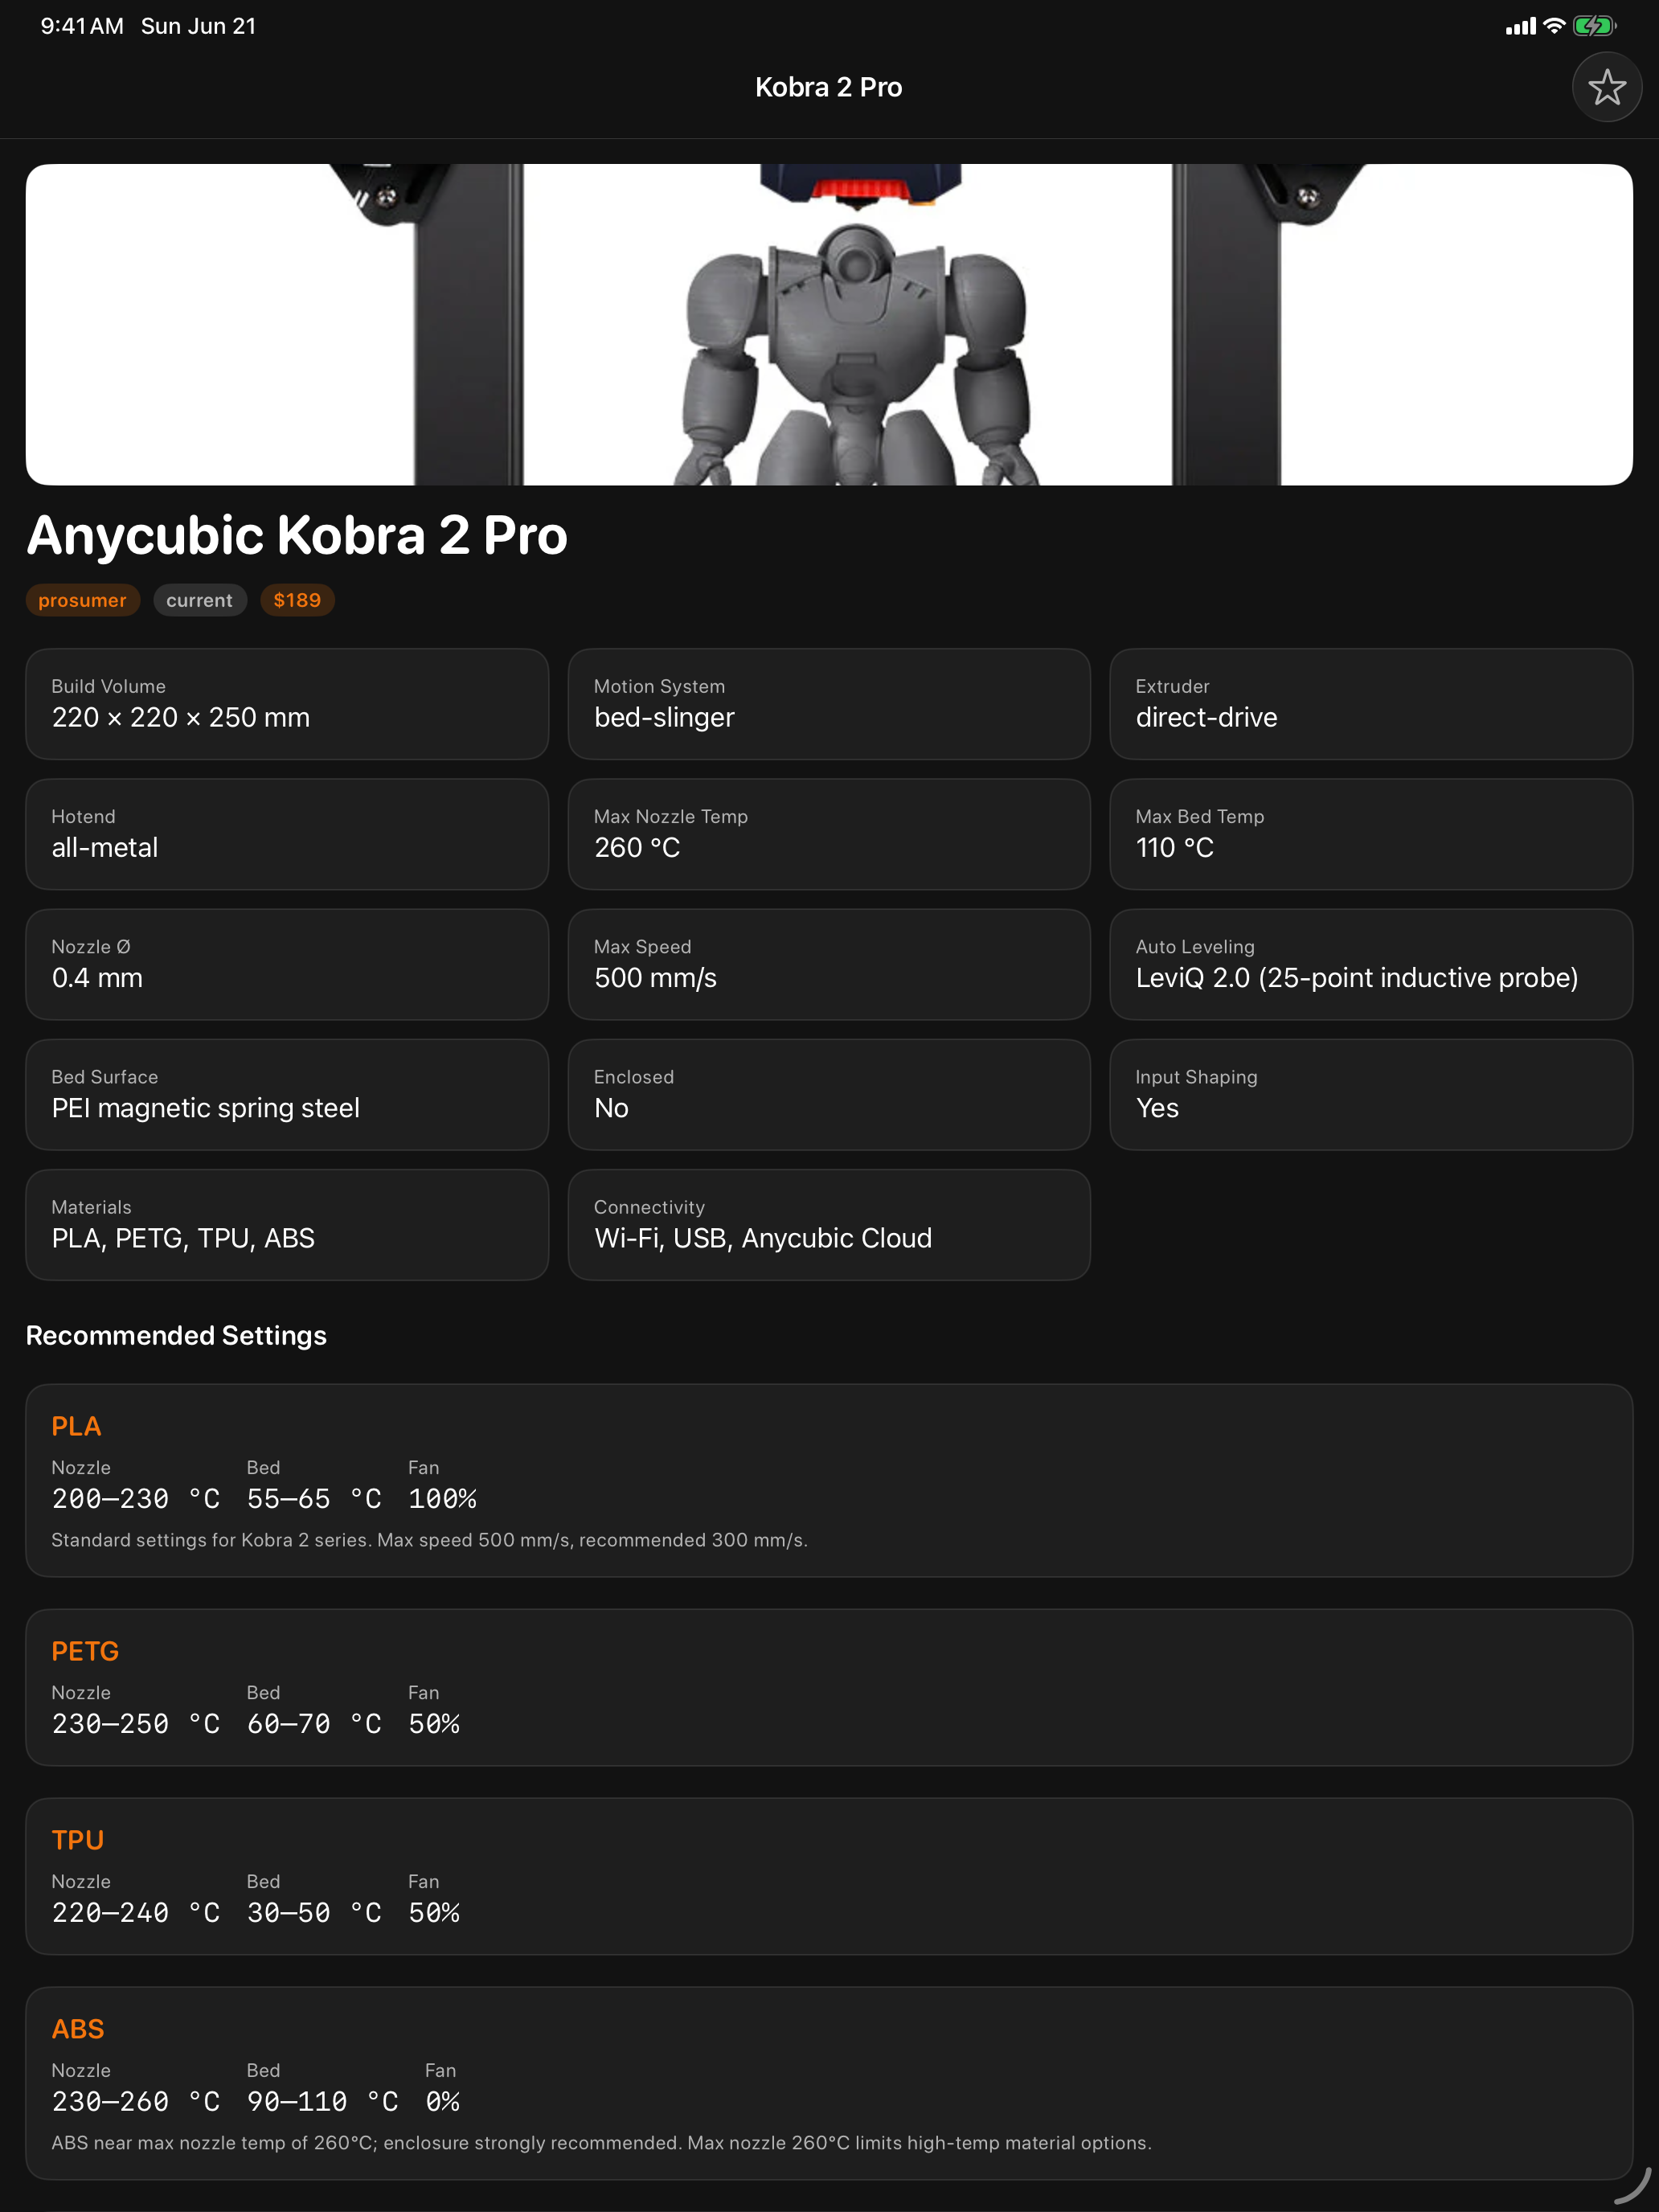The height and width of the screenshot is (2212, 1659).
Task: Tap the battery charging icon
Action: (1594, 26)
